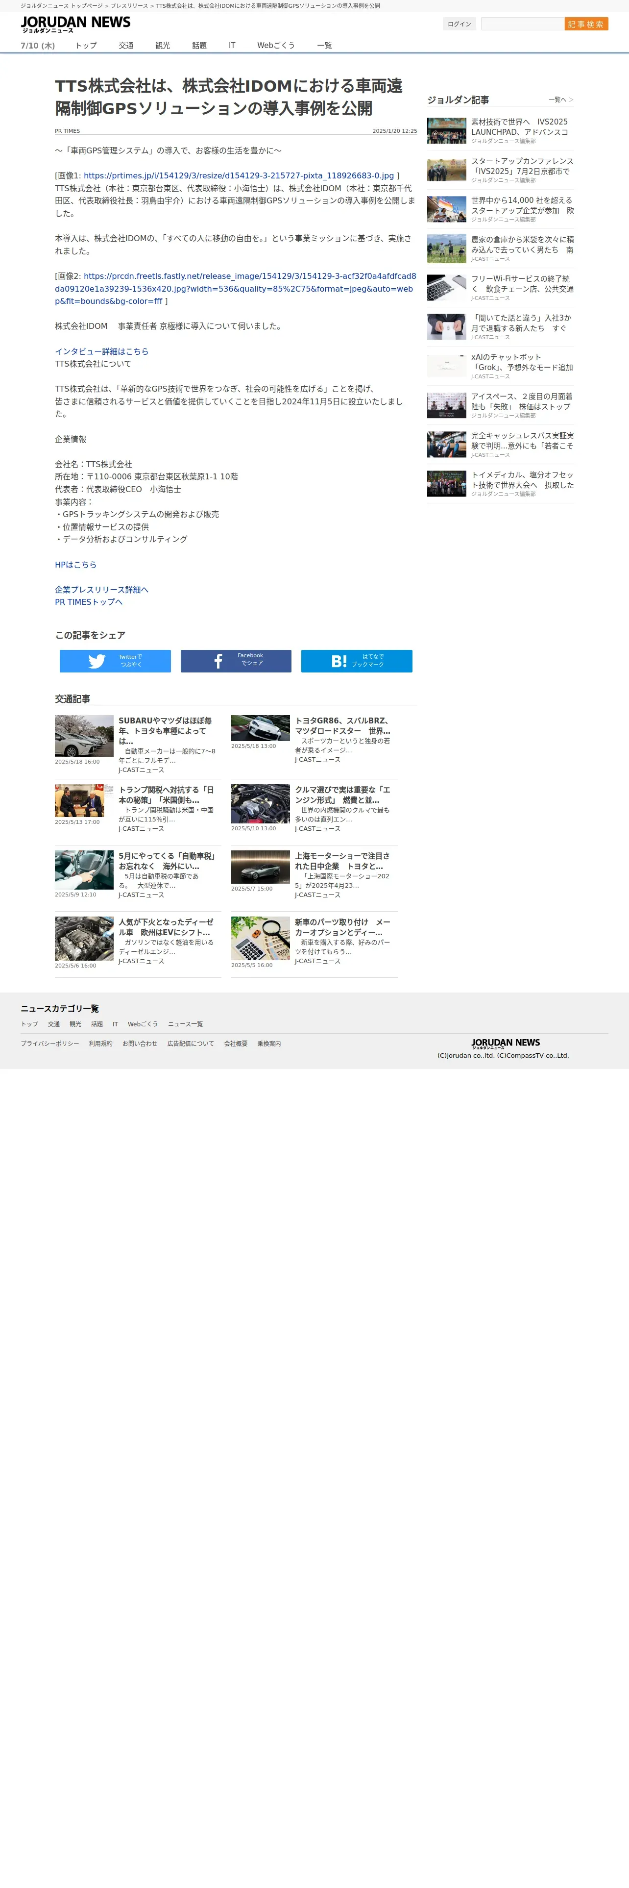Open 広告配信について footer link
The image size is (629, 1888).
tap(191, 1043)
